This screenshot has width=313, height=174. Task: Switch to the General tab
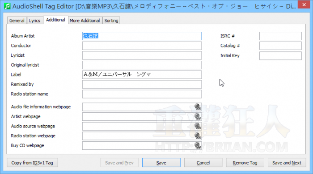17,21
